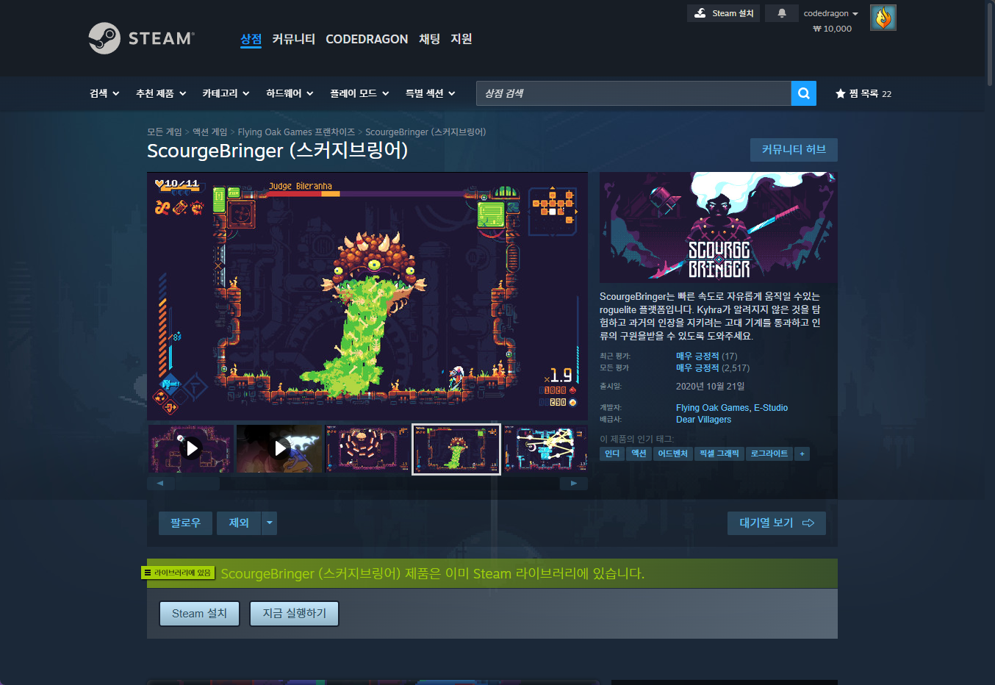The image size is (995, 685).
Task: Expand the 추천 제품 menu
Action: click(x=161, y=93)
